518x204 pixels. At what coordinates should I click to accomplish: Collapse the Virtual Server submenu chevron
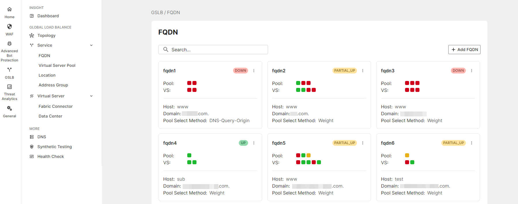(91, 96)
